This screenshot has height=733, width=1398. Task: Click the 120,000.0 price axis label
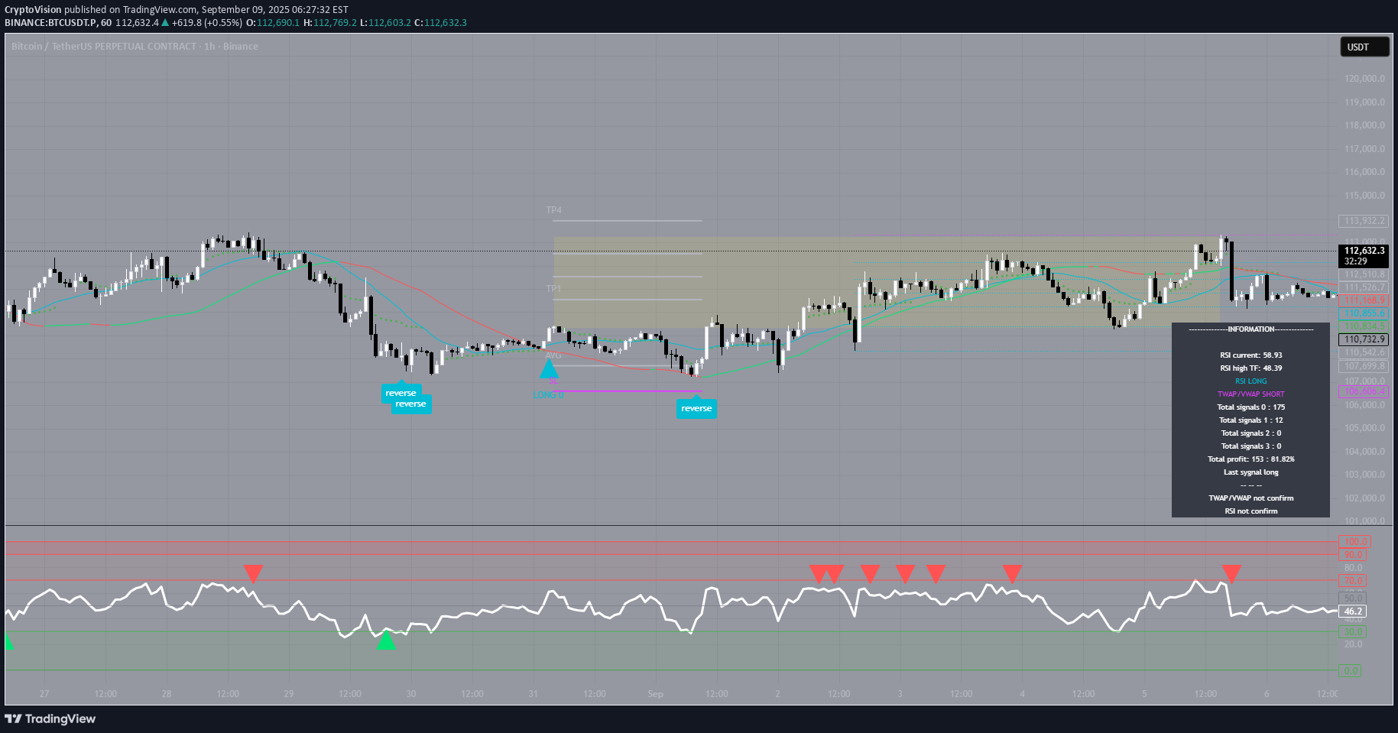point(1364,79)
